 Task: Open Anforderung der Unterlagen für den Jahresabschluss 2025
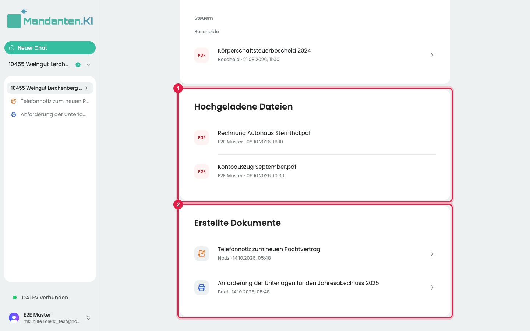315,288
